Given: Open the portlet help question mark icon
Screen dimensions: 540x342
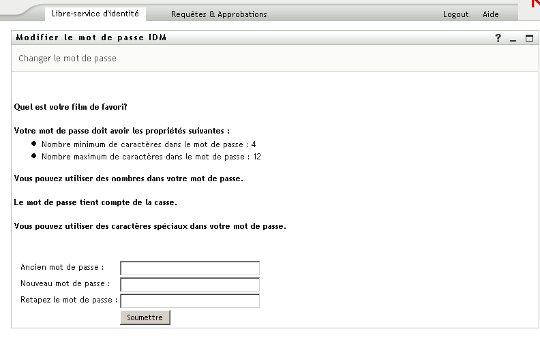Looking at the screenshot, I should point(498,38).
